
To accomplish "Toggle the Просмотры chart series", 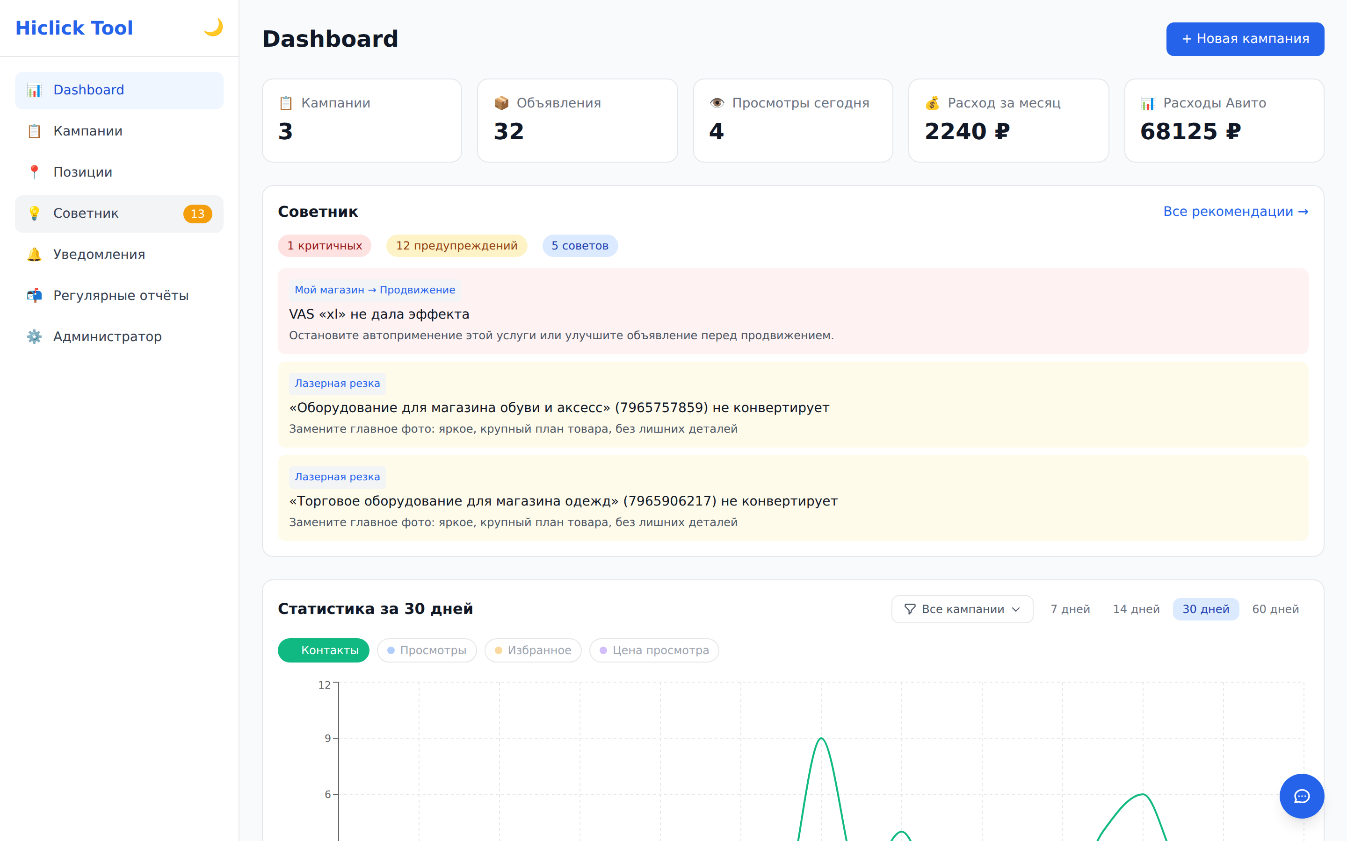I will pos(427,651).
